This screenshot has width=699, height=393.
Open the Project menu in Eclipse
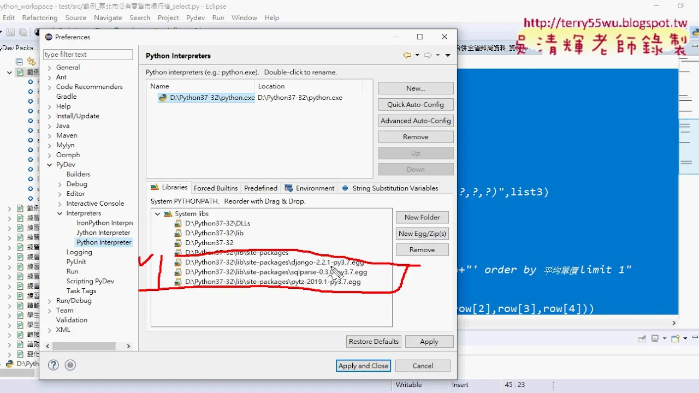point(168,17)
